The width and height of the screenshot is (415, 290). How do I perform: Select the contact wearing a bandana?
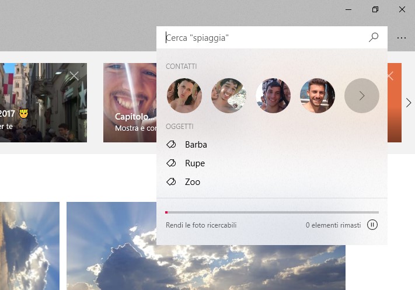point(273,96)
